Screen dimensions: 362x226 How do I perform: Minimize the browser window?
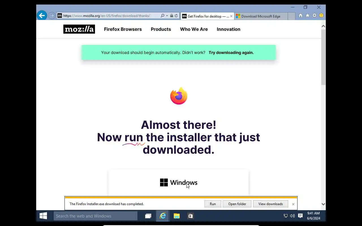pyautogui.click(x=293, y=7)
